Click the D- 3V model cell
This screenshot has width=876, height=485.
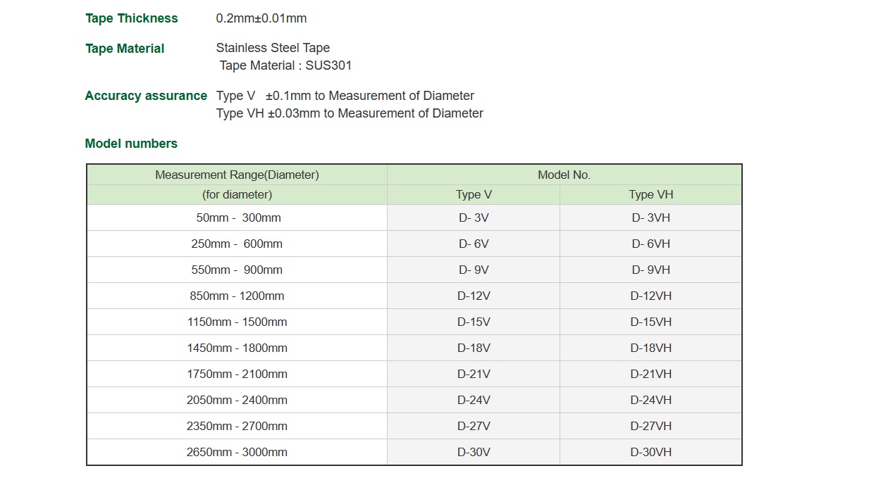point(474,218)
